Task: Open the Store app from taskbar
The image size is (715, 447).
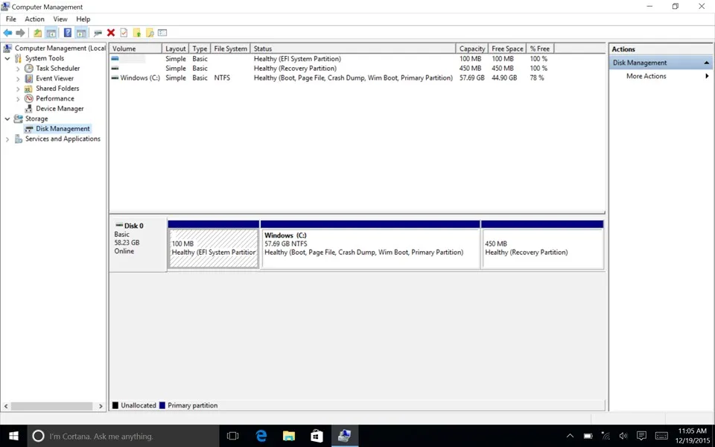Action: [317, 436]
